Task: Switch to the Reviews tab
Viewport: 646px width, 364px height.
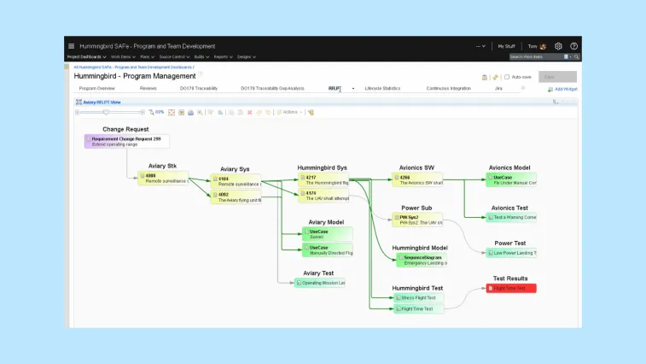Action: tap(148, 88)
